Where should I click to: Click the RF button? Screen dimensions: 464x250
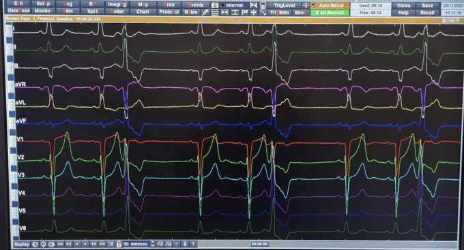[92, 4]
